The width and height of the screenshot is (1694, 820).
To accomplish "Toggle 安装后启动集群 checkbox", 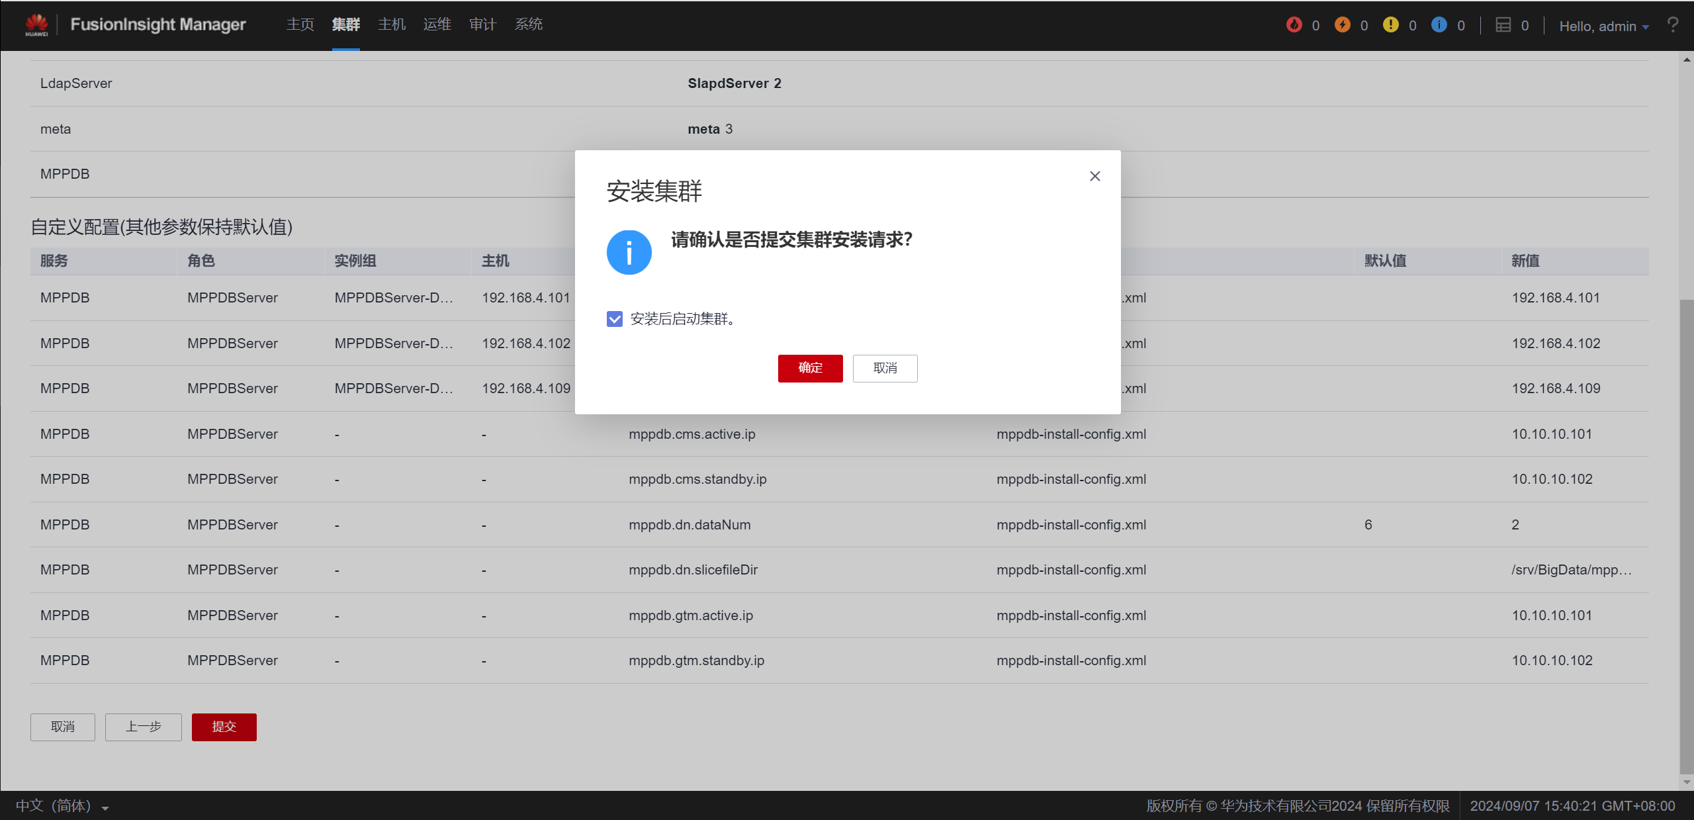I will (x=615, y=319).
